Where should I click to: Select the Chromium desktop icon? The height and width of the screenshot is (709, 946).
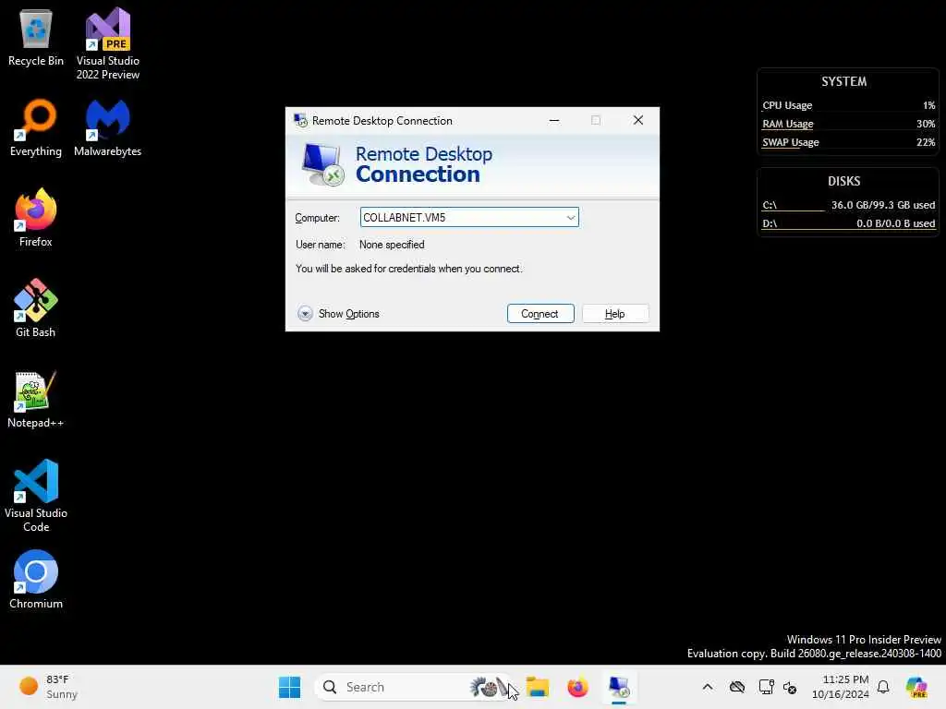36,580
